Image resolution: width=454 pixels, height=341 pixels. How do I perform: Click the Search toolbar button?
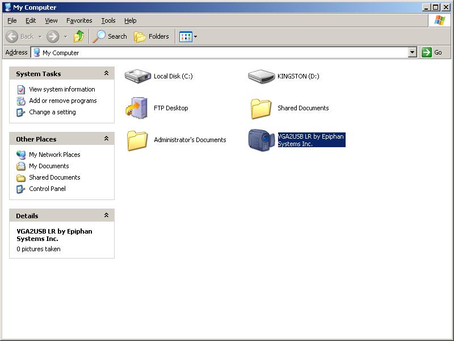(x=111, y=36)
